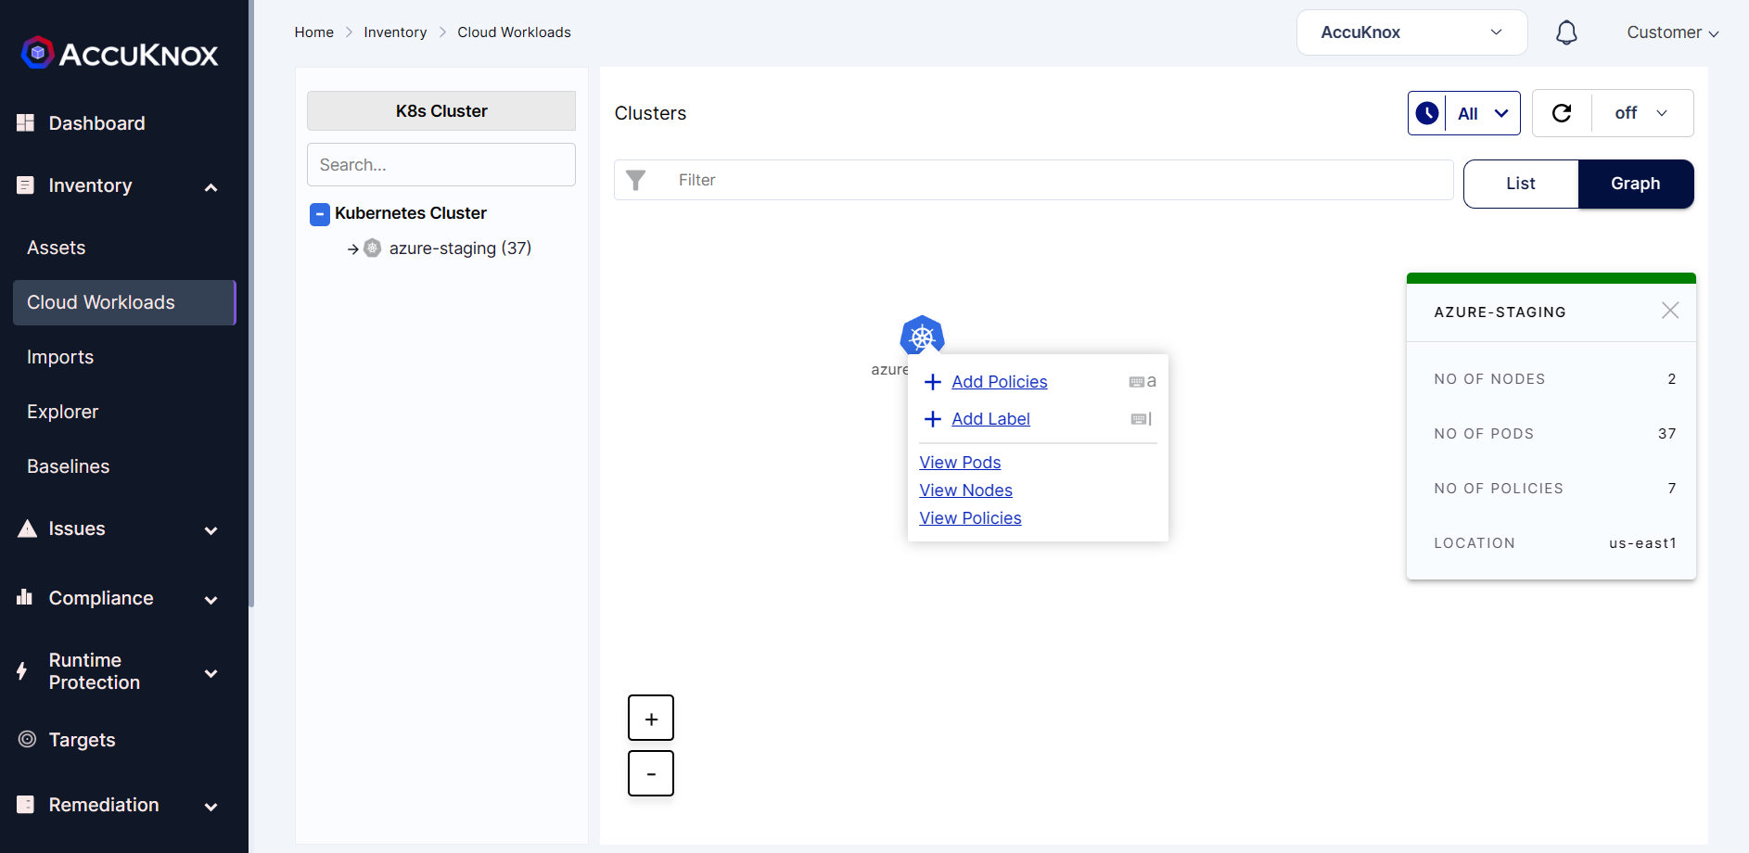This screenshot has width=1749, height=853.
Task: Expand the Compliance section chevron
Action: (x=211, y=600)
